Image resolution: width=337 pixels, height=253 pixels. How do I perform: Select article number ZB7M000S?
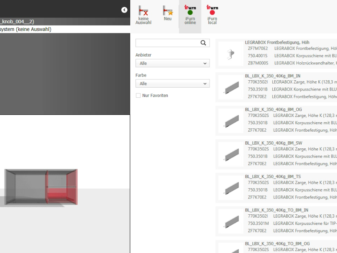[x=258, y=63]
